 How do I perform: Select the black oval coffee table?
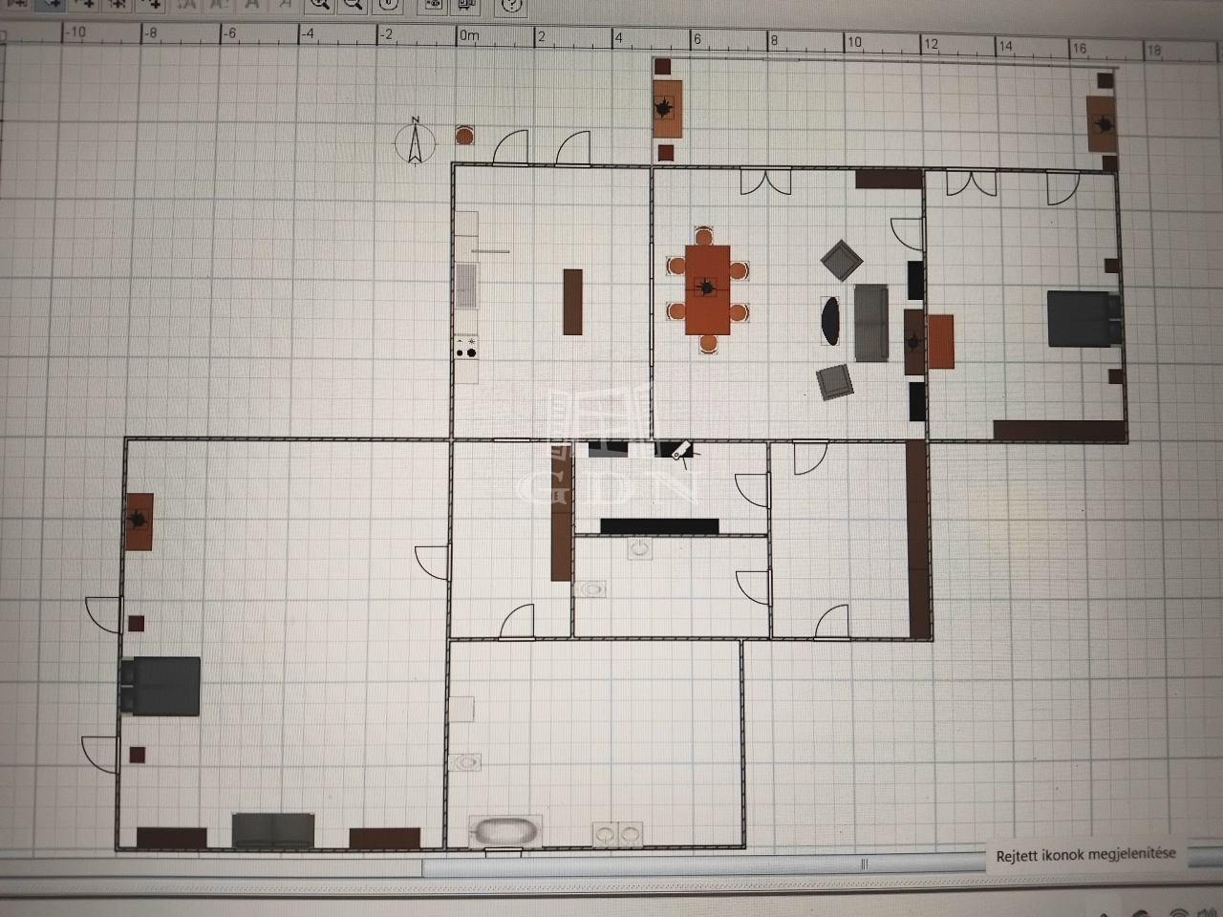[831, 321]
